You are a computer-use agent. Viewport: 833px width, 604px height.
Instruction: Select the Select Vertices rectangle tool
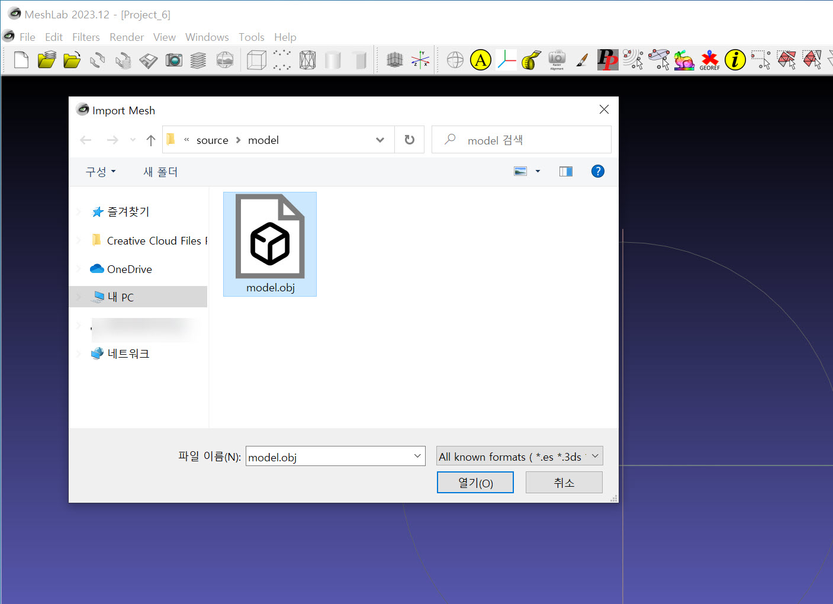(x=761, y=60)
